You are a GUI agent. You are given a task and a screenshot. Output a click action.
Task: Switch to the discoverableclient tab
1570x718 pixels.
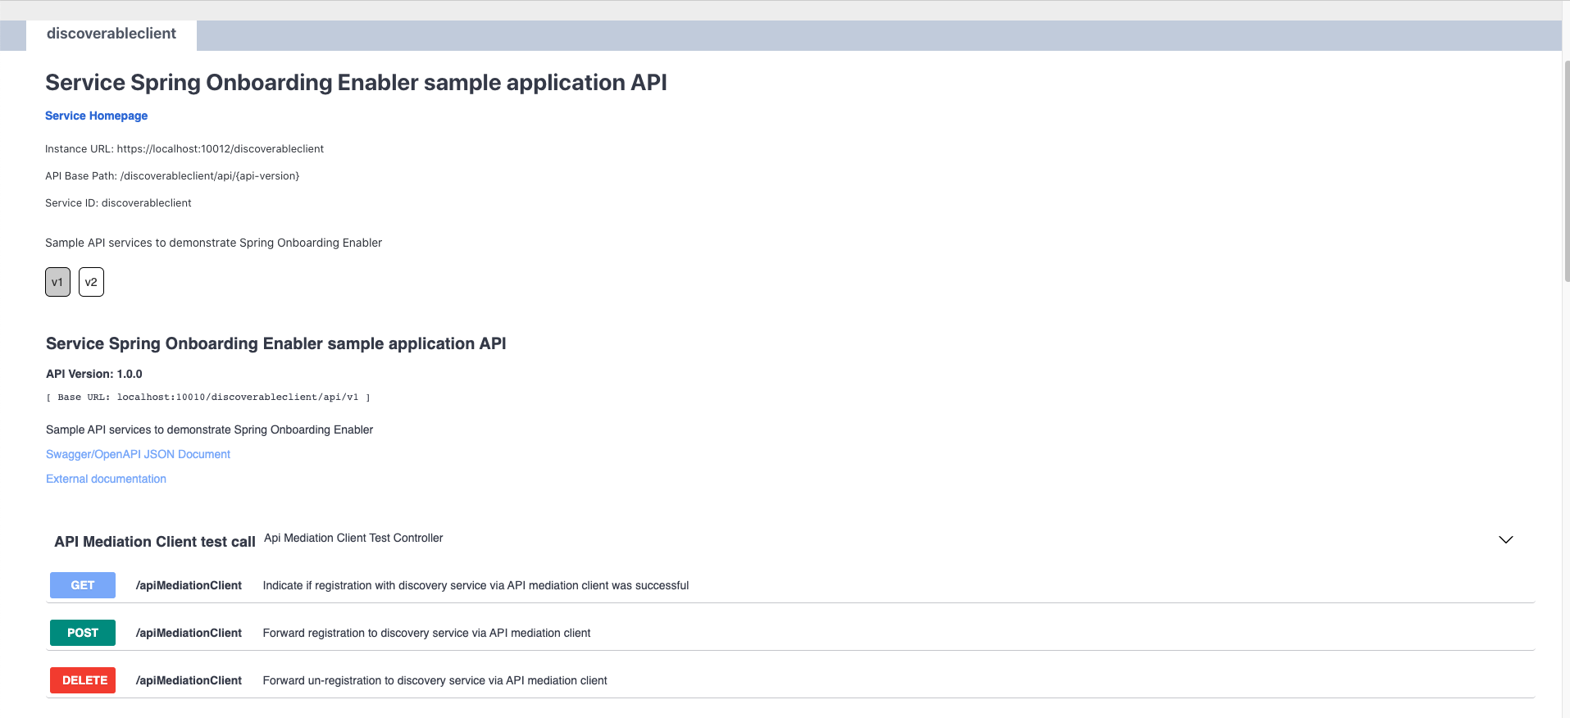pos(111,34)
